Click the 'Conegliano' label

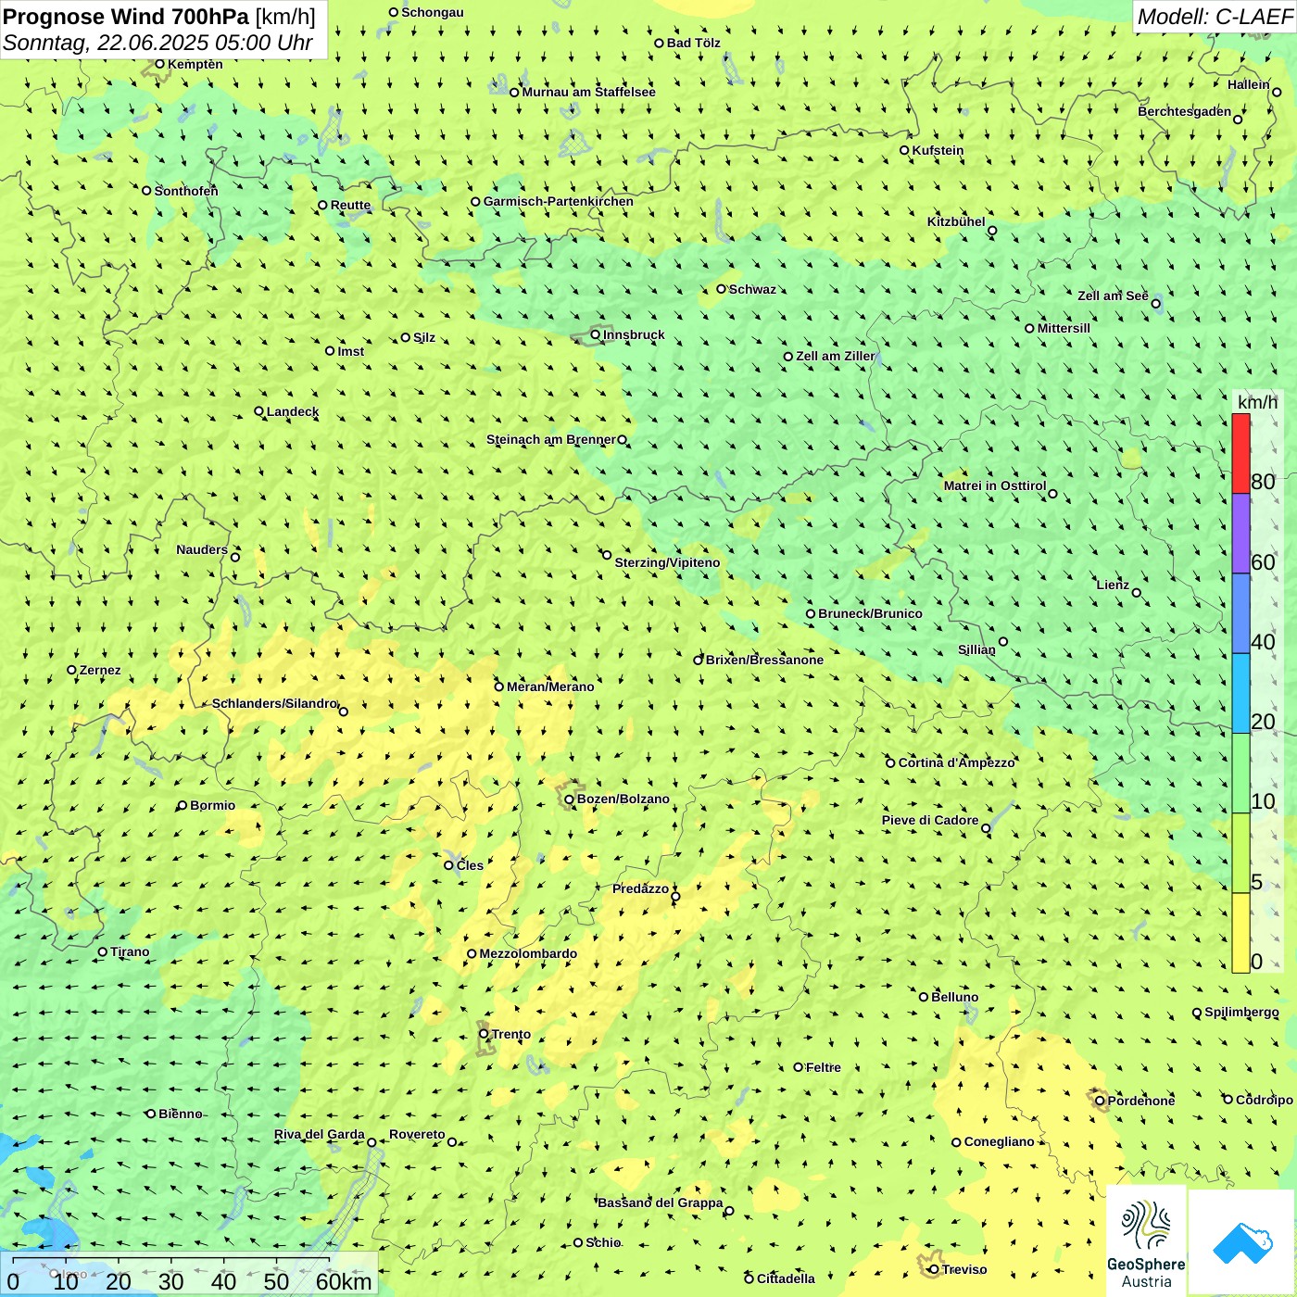[999, 1141]
